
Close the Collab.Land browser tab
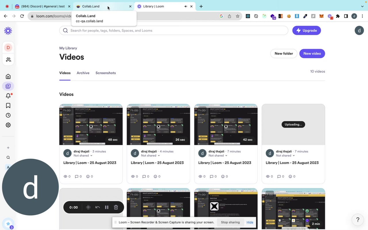130,6
